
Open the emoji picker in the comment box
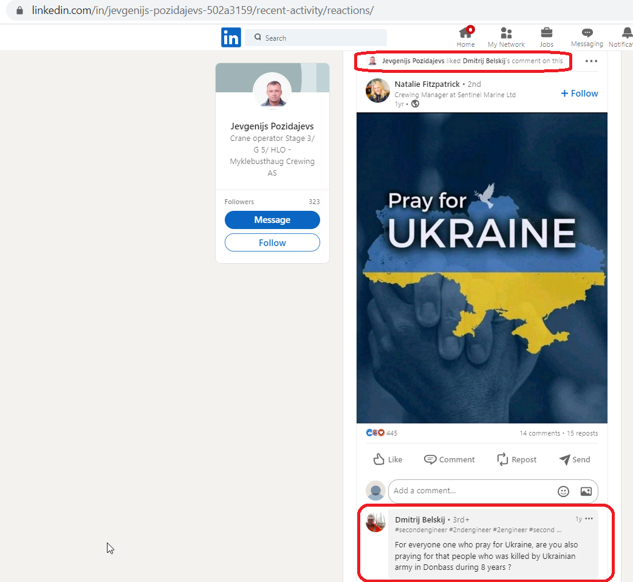[x=563, y=491]
